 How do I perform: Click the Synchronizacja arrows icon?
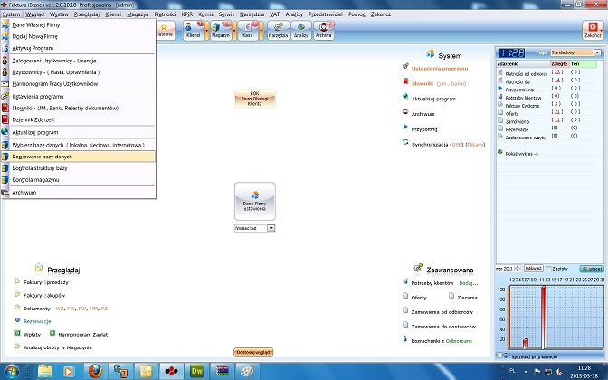[x=405, y=142]
